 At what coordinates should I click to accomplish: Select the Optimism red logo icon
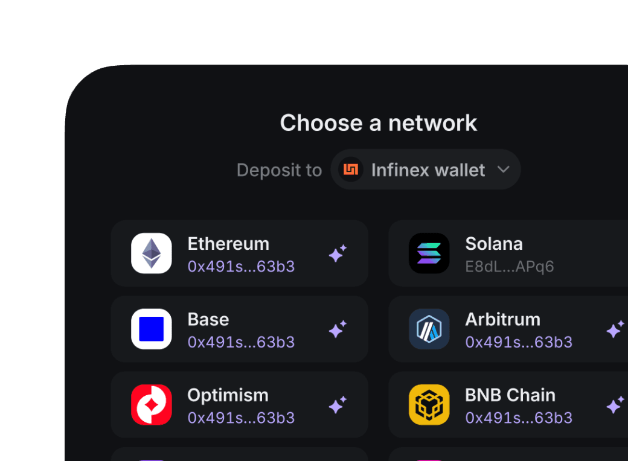(x=151, y=405)
